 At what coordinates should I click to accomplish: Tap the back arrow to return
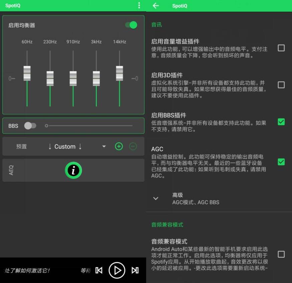pos(156,6)
